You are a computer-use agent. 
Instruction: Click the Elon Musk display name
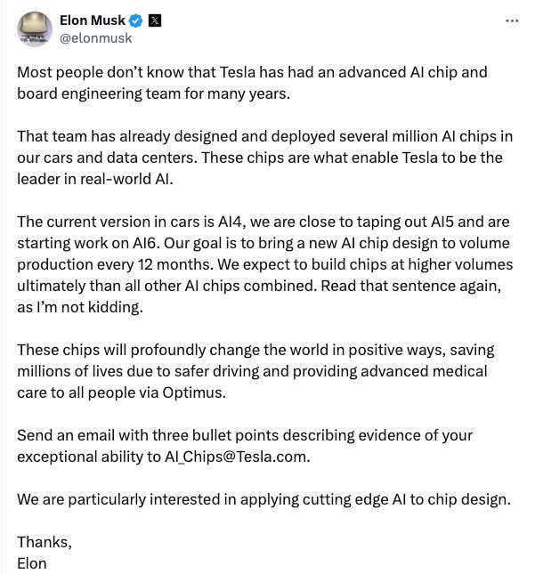point(91,20)
